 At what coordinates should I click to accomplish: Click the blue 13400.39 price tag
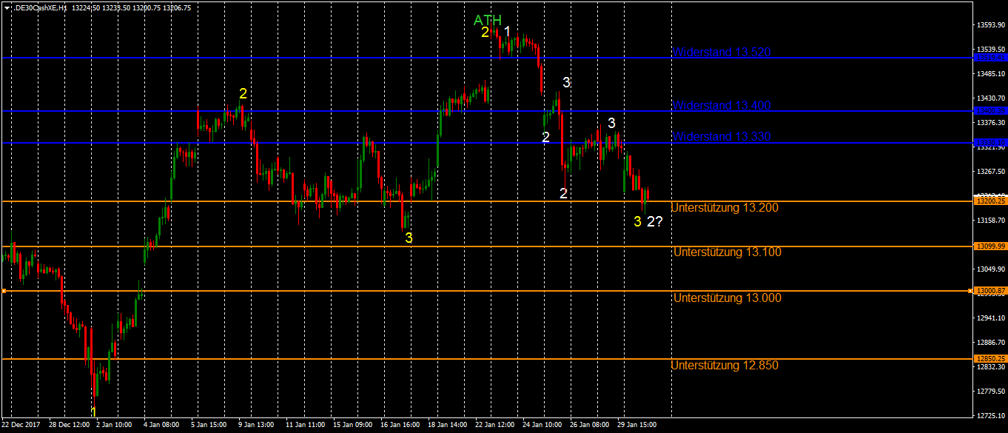click(989, 110)
